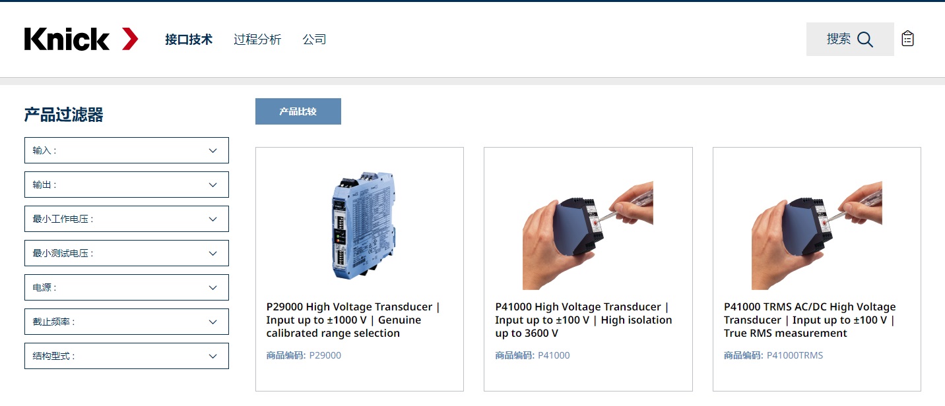Screen dimensions: 945x406
Task: Click the 产品比较 button
Action: click(298, 111)
